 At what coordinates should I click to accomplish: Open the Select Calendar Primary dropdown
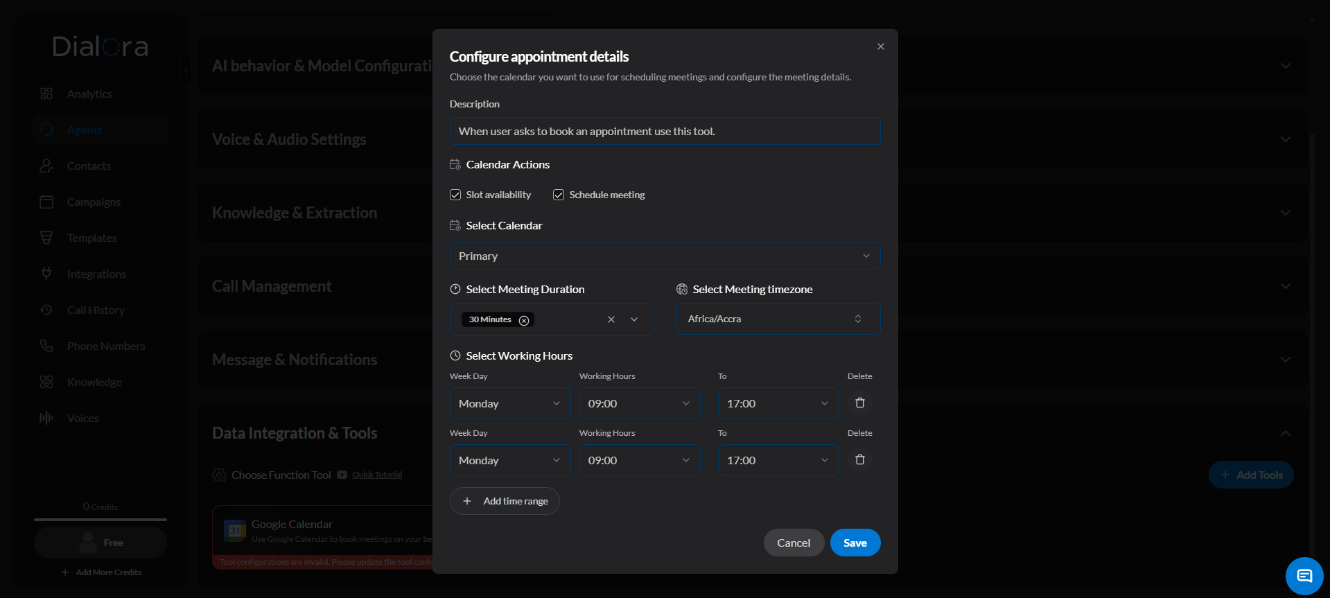665,256
